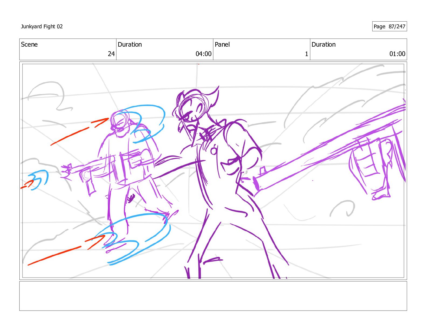Click the panel number value '1'
The image size is (427, 330).
(307, 54)
